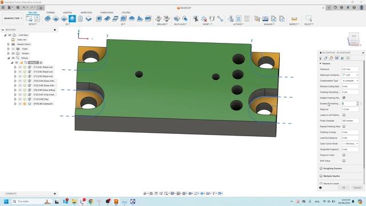366x206 pixels.
Task: Click the New Setup icon in the SETUP group
Action: tap(29, 18)
